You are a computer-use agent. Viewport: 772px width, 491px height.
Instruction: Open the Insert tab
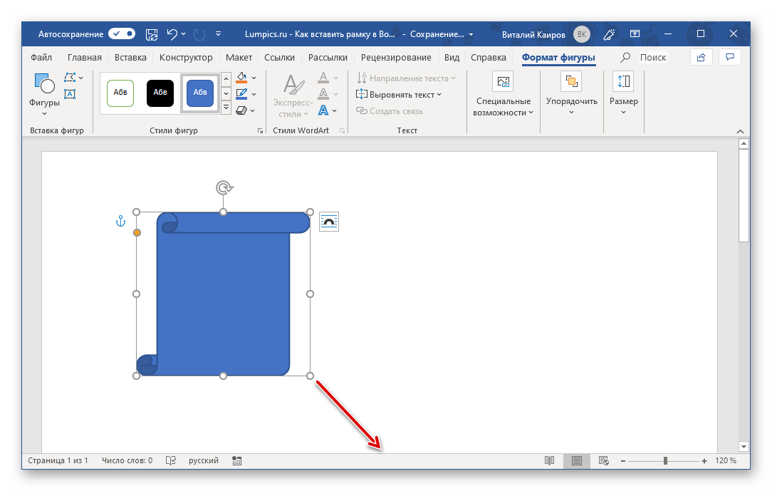130,58
